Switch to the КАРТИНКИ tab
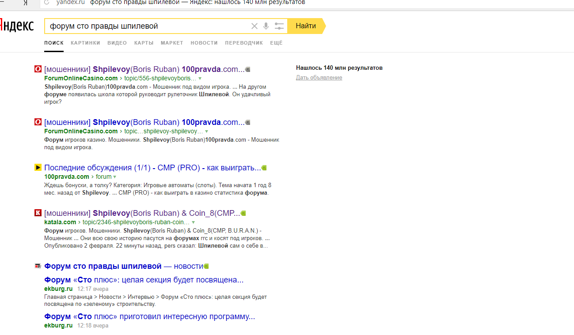The height and width of the screenshot is (335, 574). tap(85, 43)
